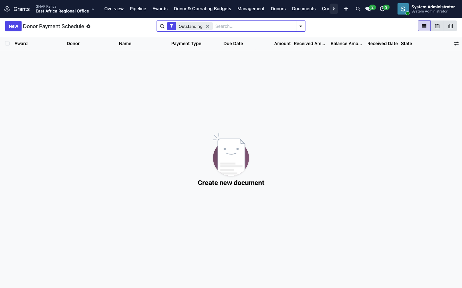The width and height of the screenshot is (462, 288).
Task: Click the plus quick-create icon in navbar
Action: 346,9
